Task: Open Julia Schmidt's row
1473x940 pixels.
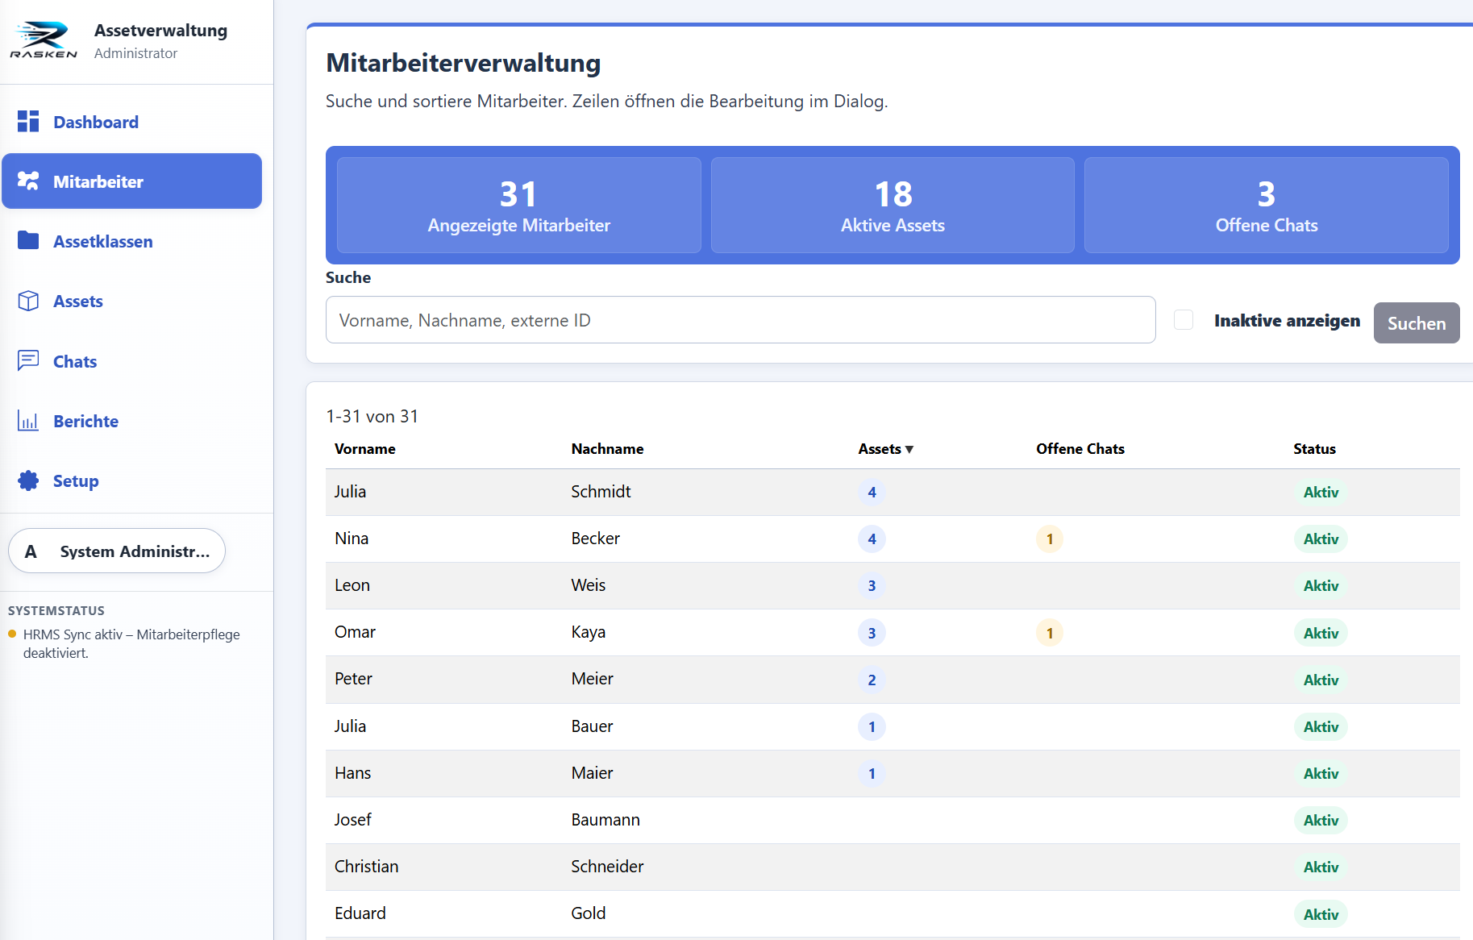Action: click(893, 492)
